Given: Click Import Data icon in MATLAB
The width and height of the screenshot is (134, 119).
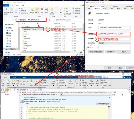Looking at the screenshot, I should click(x=31, y=81).
